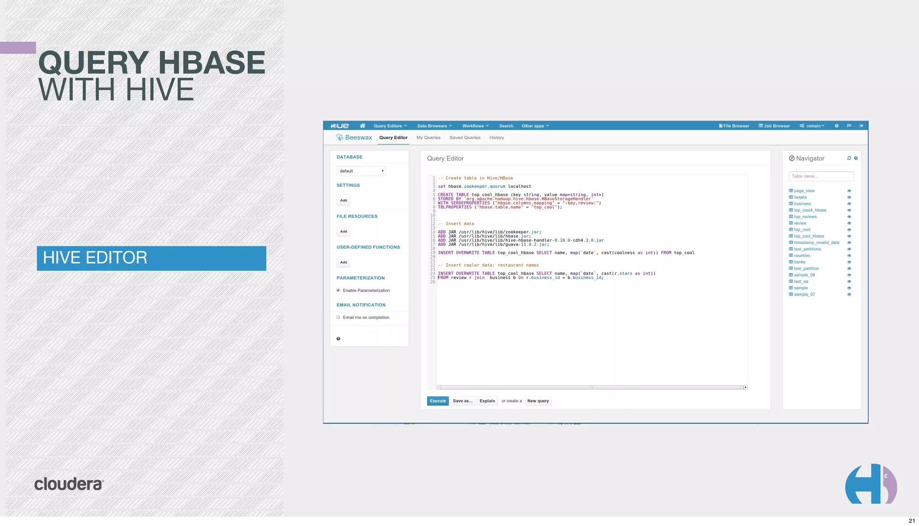Click the flag tour icon in navbar
The width and height of the screenshot is (919, 526).
849,126
